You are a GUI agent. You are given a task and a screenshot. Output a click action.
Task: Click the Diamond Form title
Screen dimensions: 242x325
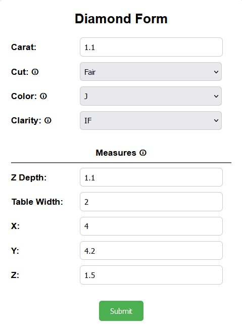tap(121, 19)
